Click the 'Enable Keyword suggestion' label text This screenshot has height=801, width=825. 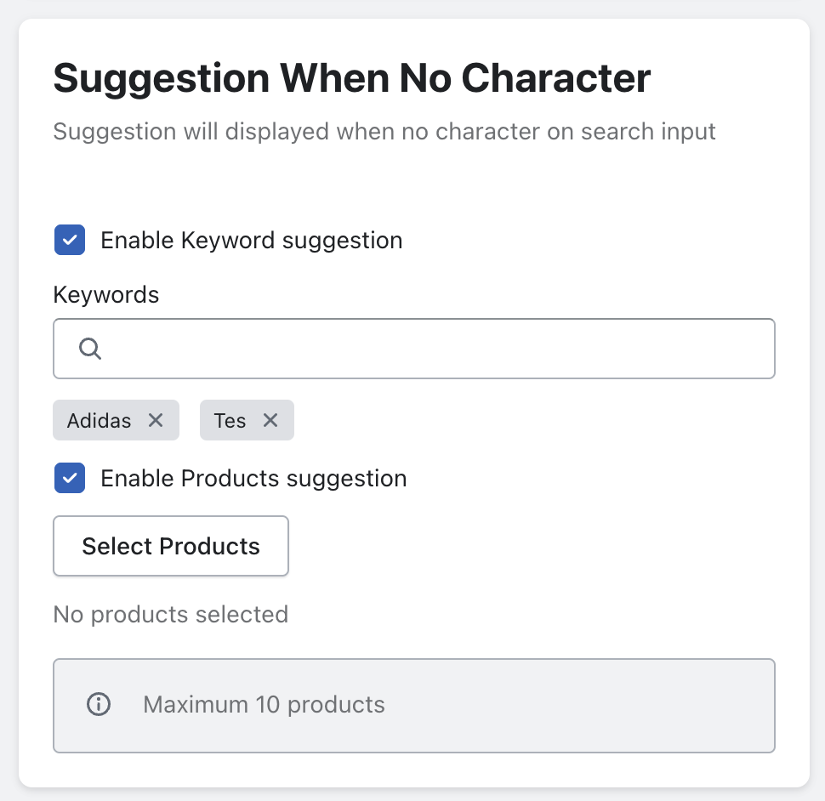[x=251, y=241]
